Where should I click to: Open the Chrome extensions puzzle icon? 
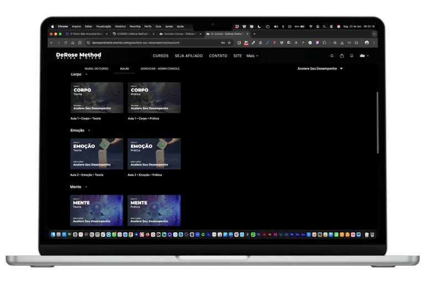click(324, 43)
